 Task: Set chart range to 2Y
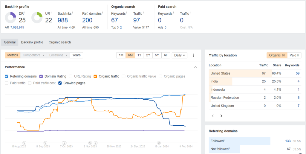click(148, 55)
